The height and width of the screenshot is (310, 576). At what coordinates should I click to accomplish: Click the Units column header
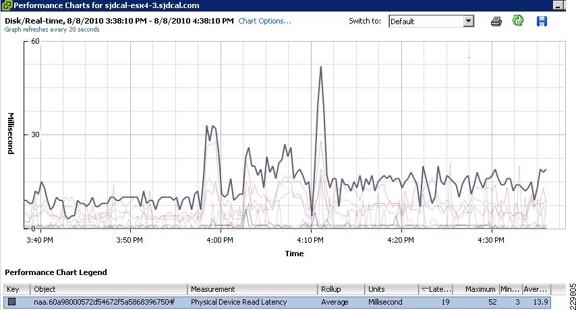tap(392, 289)
